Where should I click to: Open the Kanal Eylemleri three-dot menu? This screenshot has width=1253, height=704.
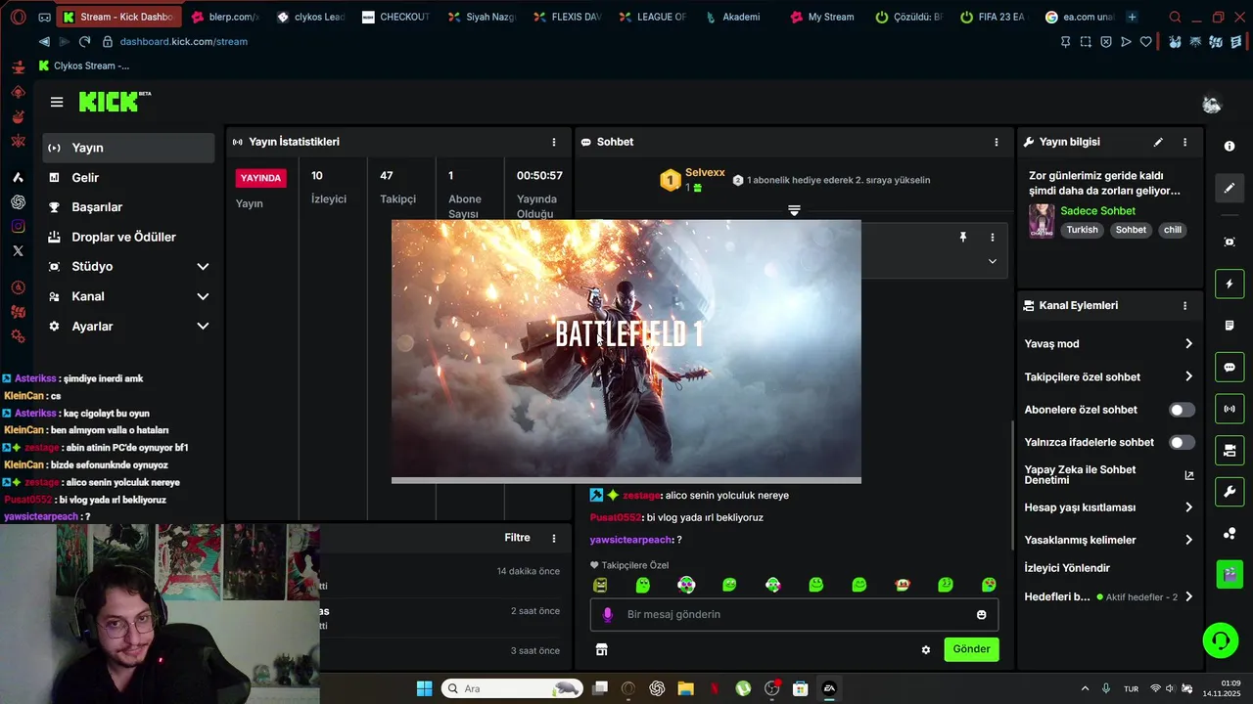(x=1184, y=305)
